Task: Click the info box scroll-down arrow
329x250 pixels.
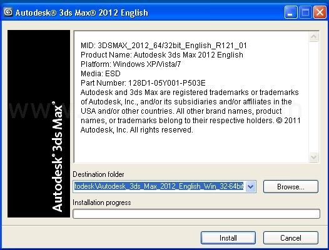Action: (x=314, y=157)
